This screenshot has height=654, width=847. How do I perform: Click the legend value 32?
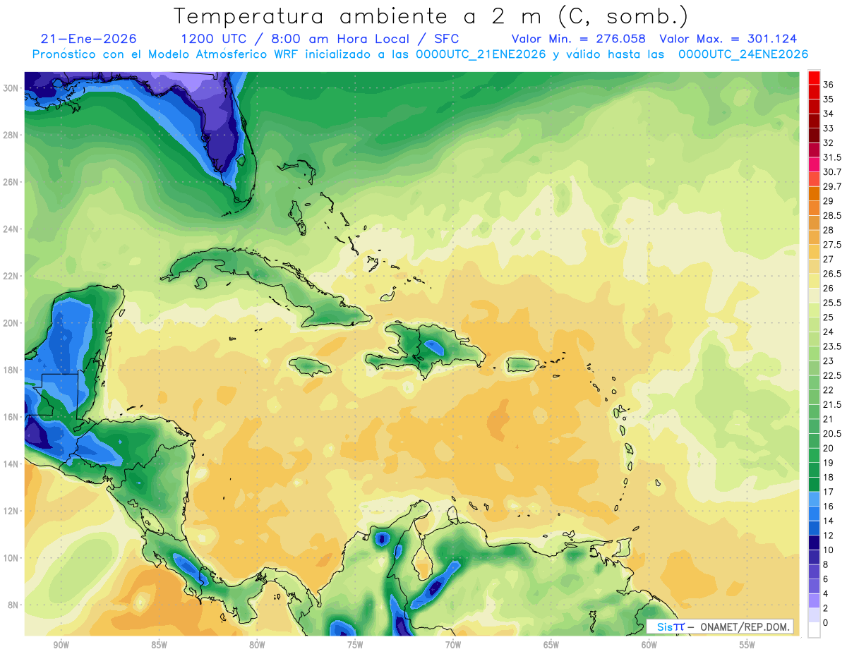tap(829, 143)
